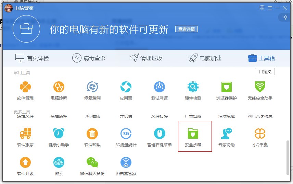Image resolution: width=293 pixels, height=184 pixels.
Task: Click the shield icon in title bar
Action: coord(262,8)
